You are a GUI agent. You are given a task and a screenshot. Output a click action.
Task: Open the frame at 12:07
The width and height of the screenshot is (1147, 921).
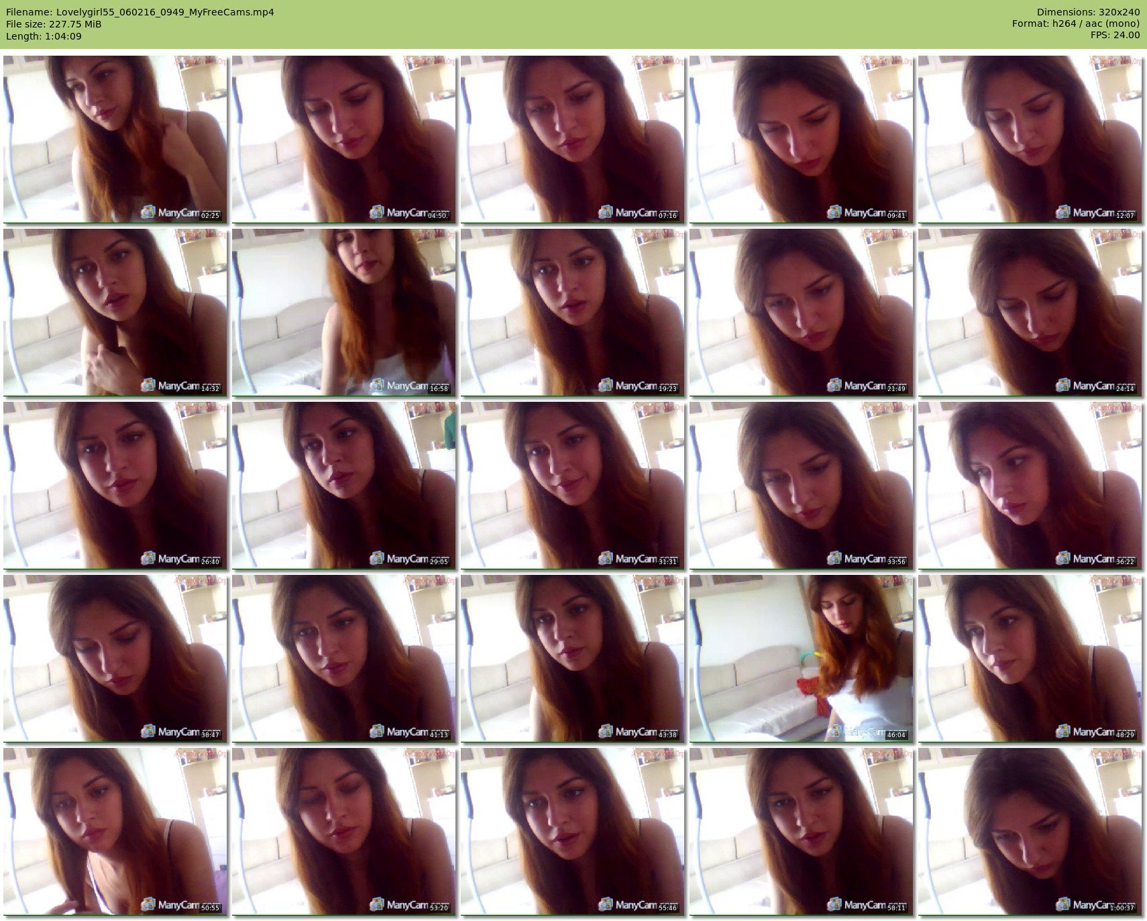pyautogui.click(x=1030, y=139)
